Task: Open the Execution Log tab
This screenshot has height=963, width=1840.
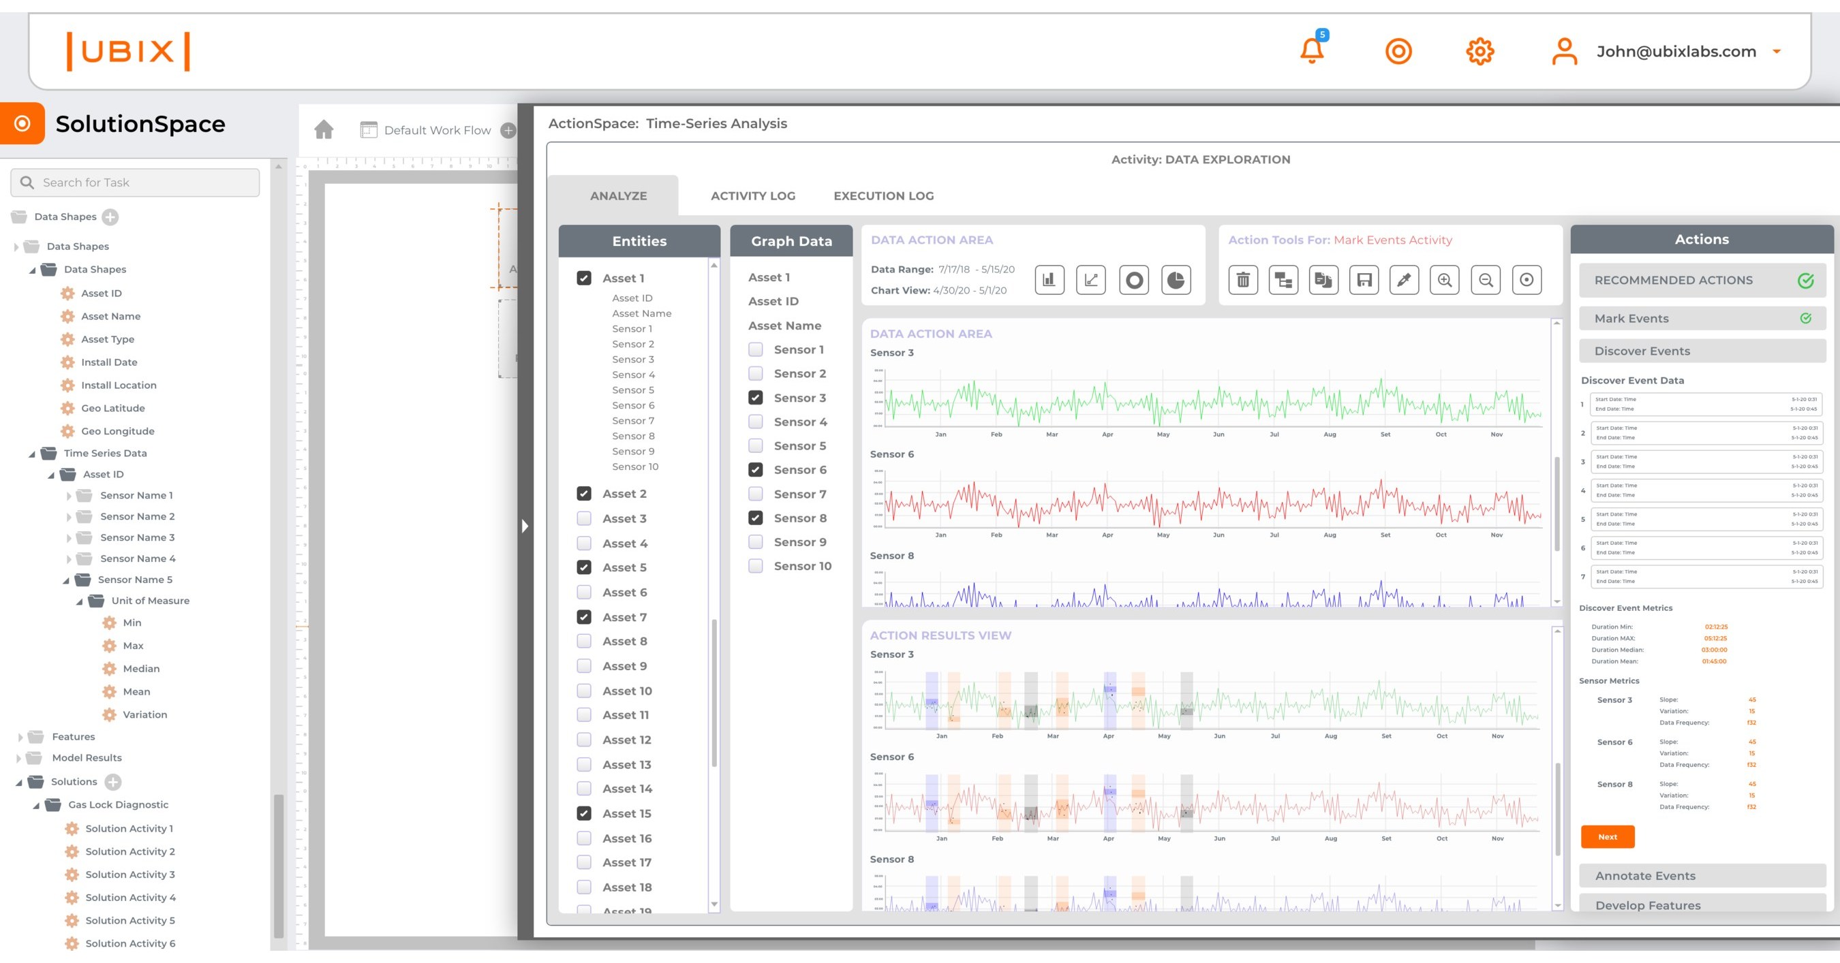Action: click(x=883, y=195)
